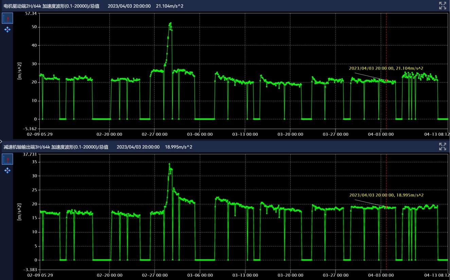Expand the collapsed left side panel arrow

point(1,141)
